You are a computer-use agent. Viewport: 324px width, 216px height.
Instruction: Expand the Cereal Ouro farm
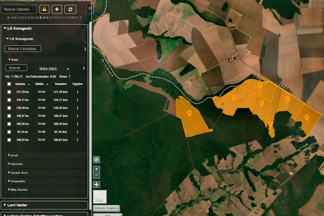9,173
